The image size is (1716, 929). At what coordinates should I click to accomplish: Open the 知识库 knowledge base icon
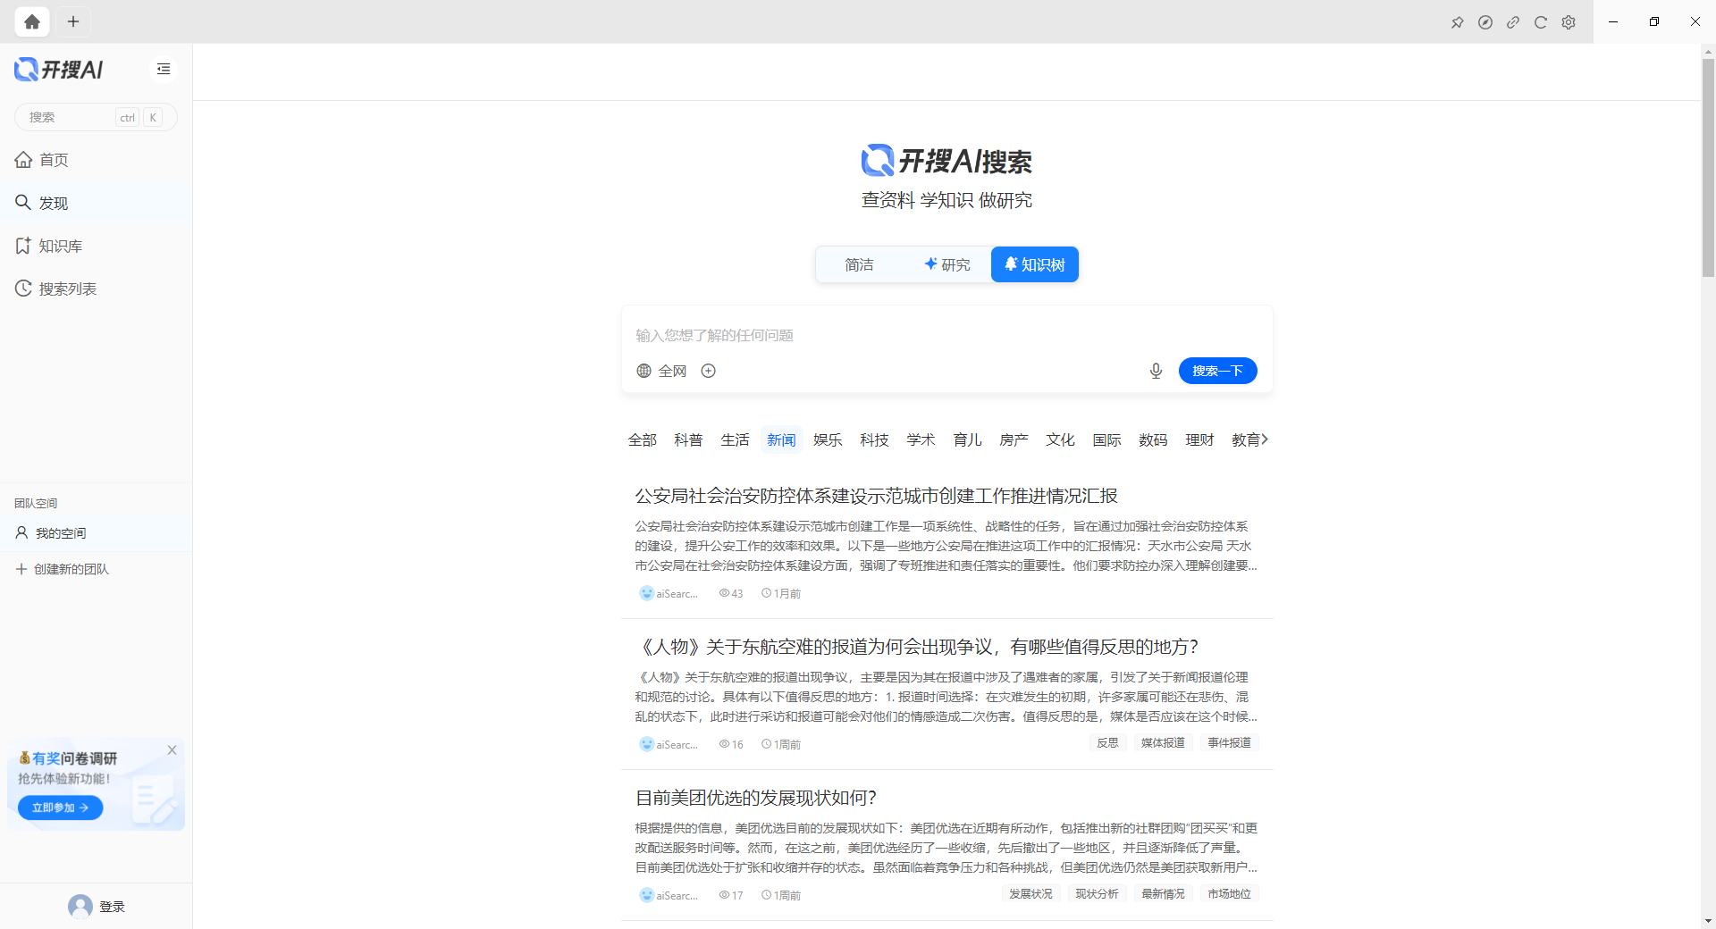[23, 246]
